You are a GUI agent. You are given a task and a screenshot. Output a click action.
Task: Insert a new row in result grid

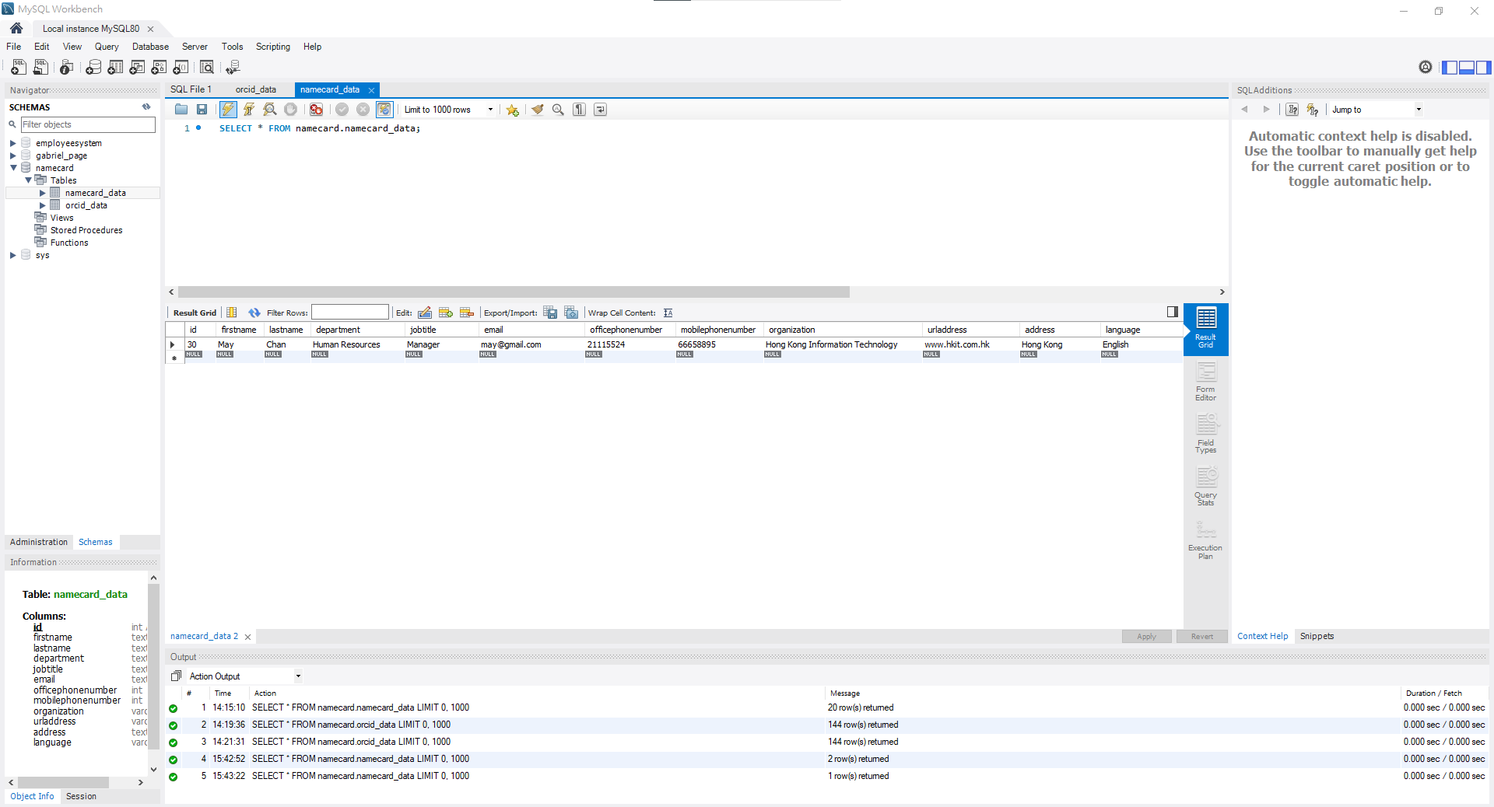pos(446,313)
